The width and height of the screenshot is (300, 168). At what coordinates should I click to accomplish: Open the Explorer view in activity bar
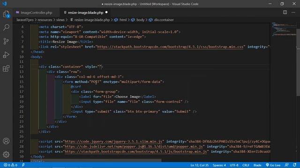(x=6, y=14)
